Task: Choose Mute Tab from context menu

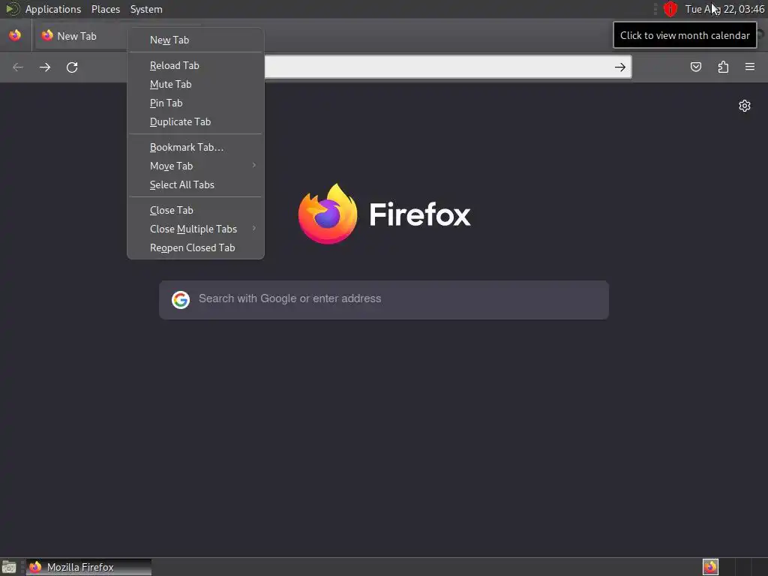Action: [196, 84]
